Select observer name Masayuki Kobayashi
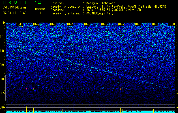 pyautogui.click(x=102, y=3)
